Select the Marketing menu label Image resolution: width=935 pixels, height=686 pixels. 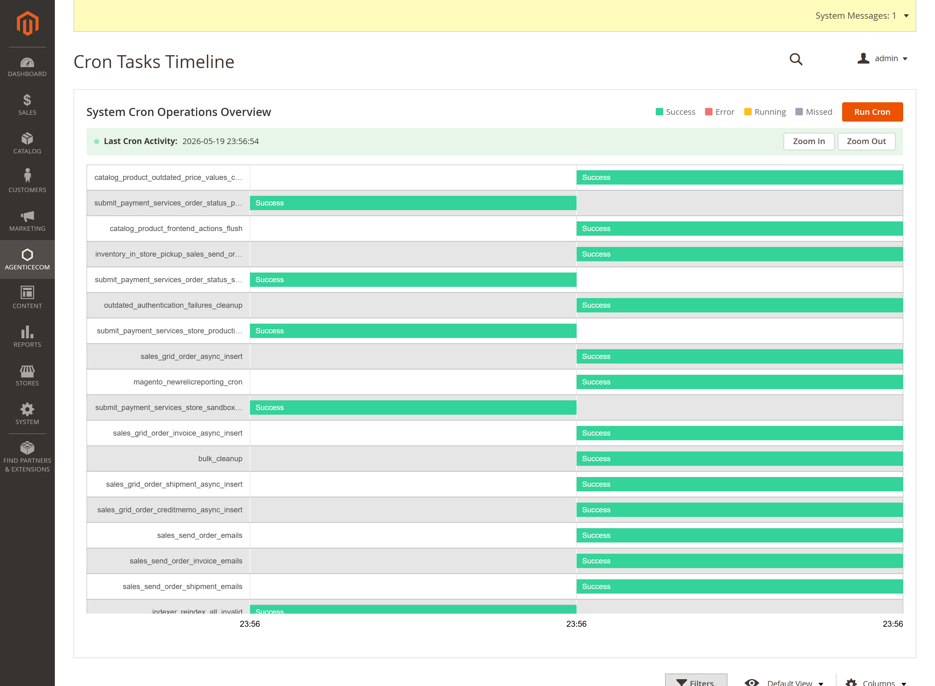tap(27, 228)
